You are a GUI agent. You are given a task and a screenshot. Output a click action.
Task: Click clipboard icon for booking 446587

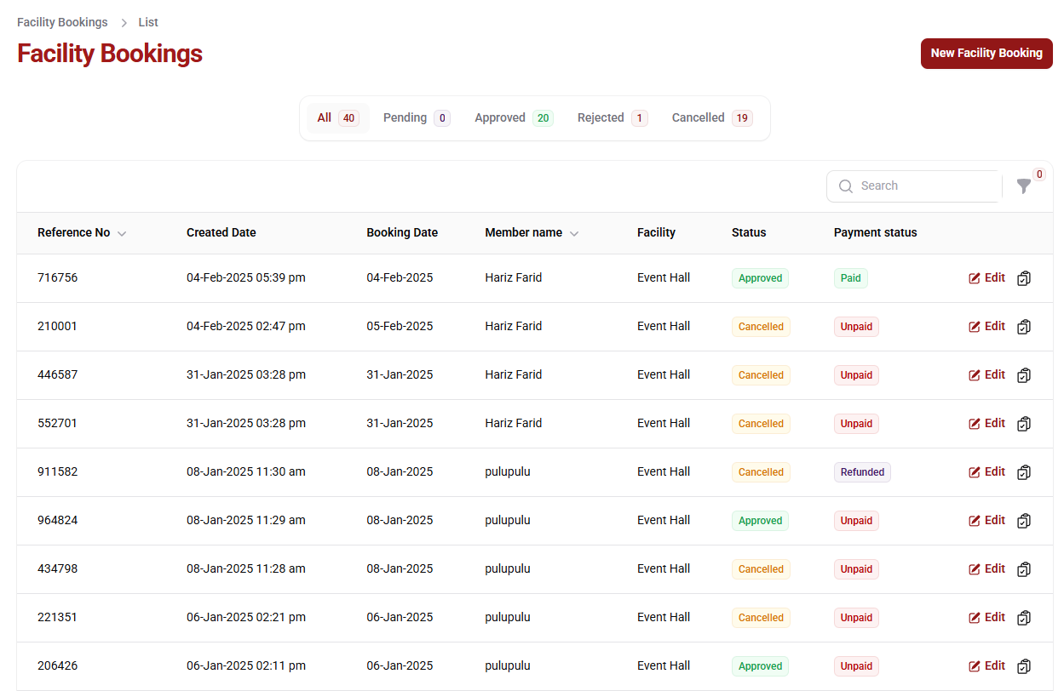coord(1024,375)
